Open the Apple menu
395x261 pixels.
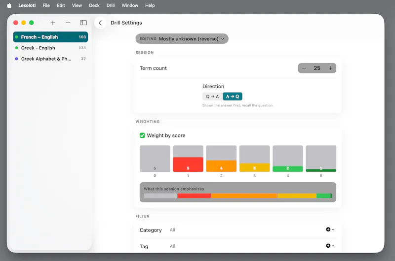(x=9, y=5)
